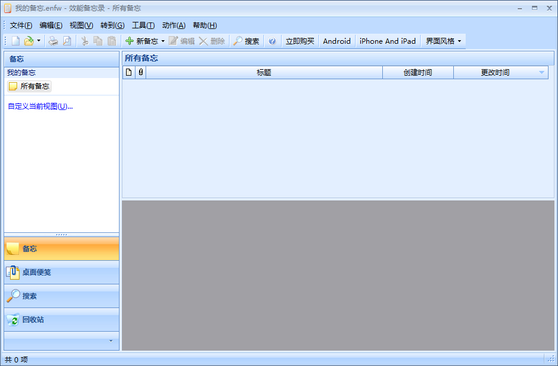The height and width of the screenshot is (366, 558).
Task: Open navigation pane configure buttons arrow
Action: coord(111,341)
